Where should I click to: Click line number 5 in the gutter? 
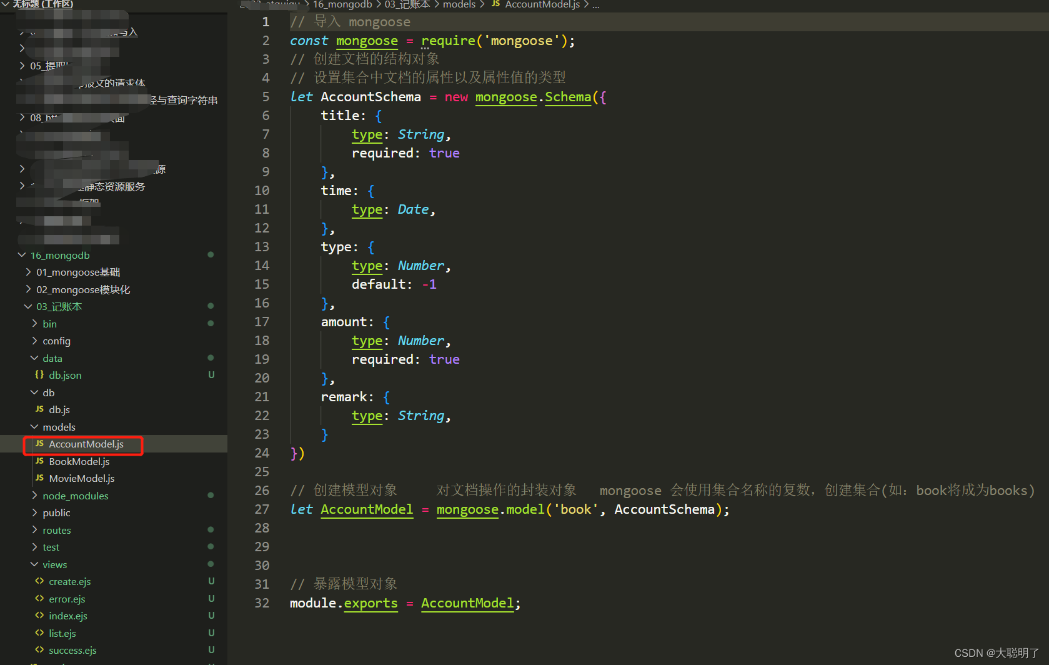[x=266, y=97]
